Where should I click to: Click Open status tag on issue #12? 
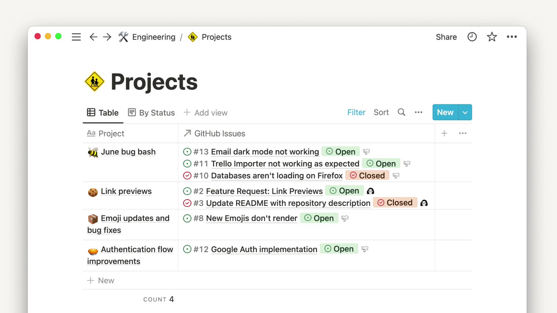(x=339, y=249)
